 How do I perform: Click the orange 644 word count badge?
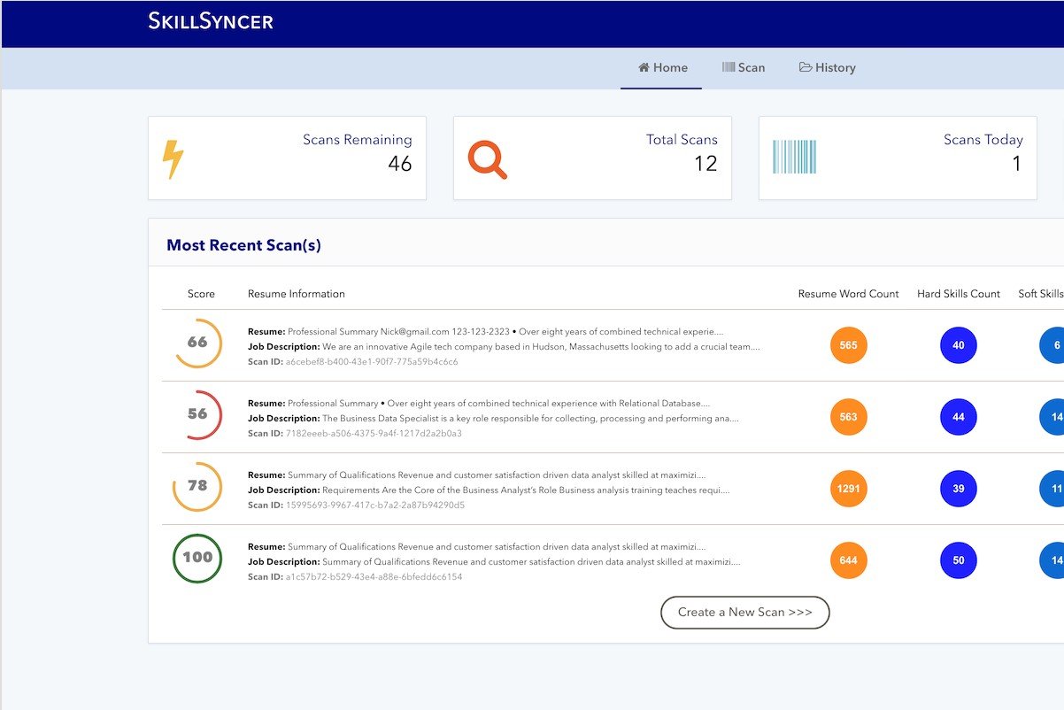click(849, 560)
